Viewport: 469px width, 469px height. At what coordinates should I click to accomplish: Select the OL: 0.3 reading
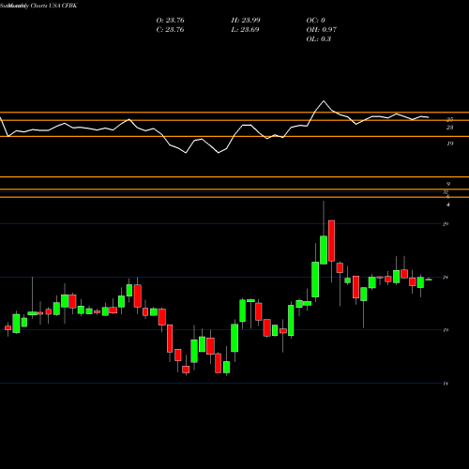(x=319, y=39)
